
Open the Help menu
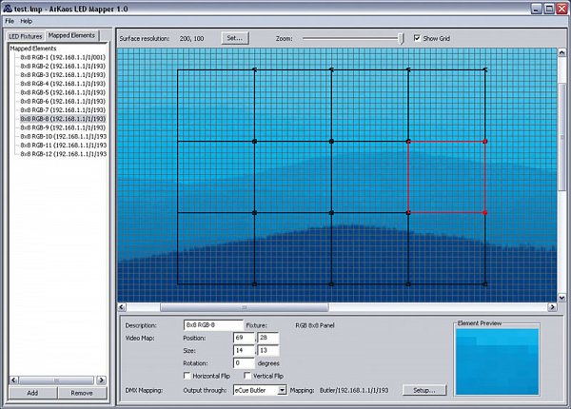[x=27, y=20]
